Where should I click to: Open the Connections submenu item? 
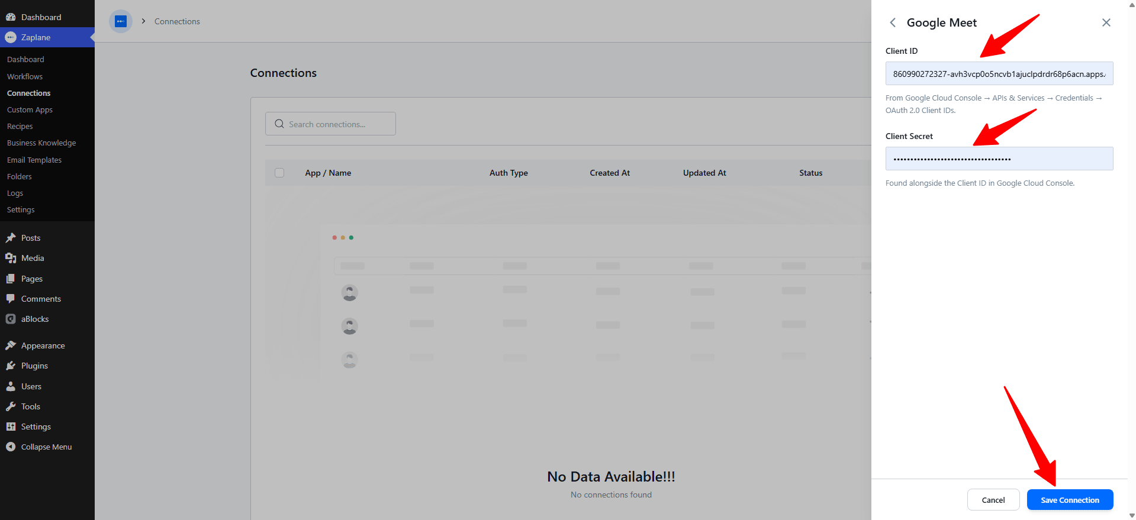point(29,93)
